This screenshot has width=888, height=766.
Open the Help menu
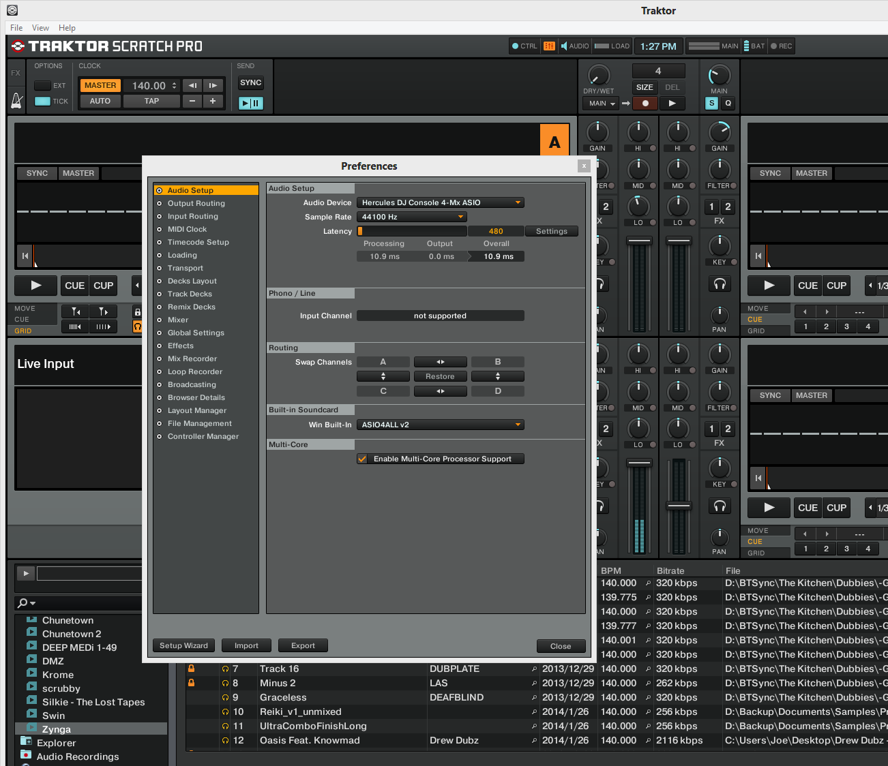(x=67, y=28)
